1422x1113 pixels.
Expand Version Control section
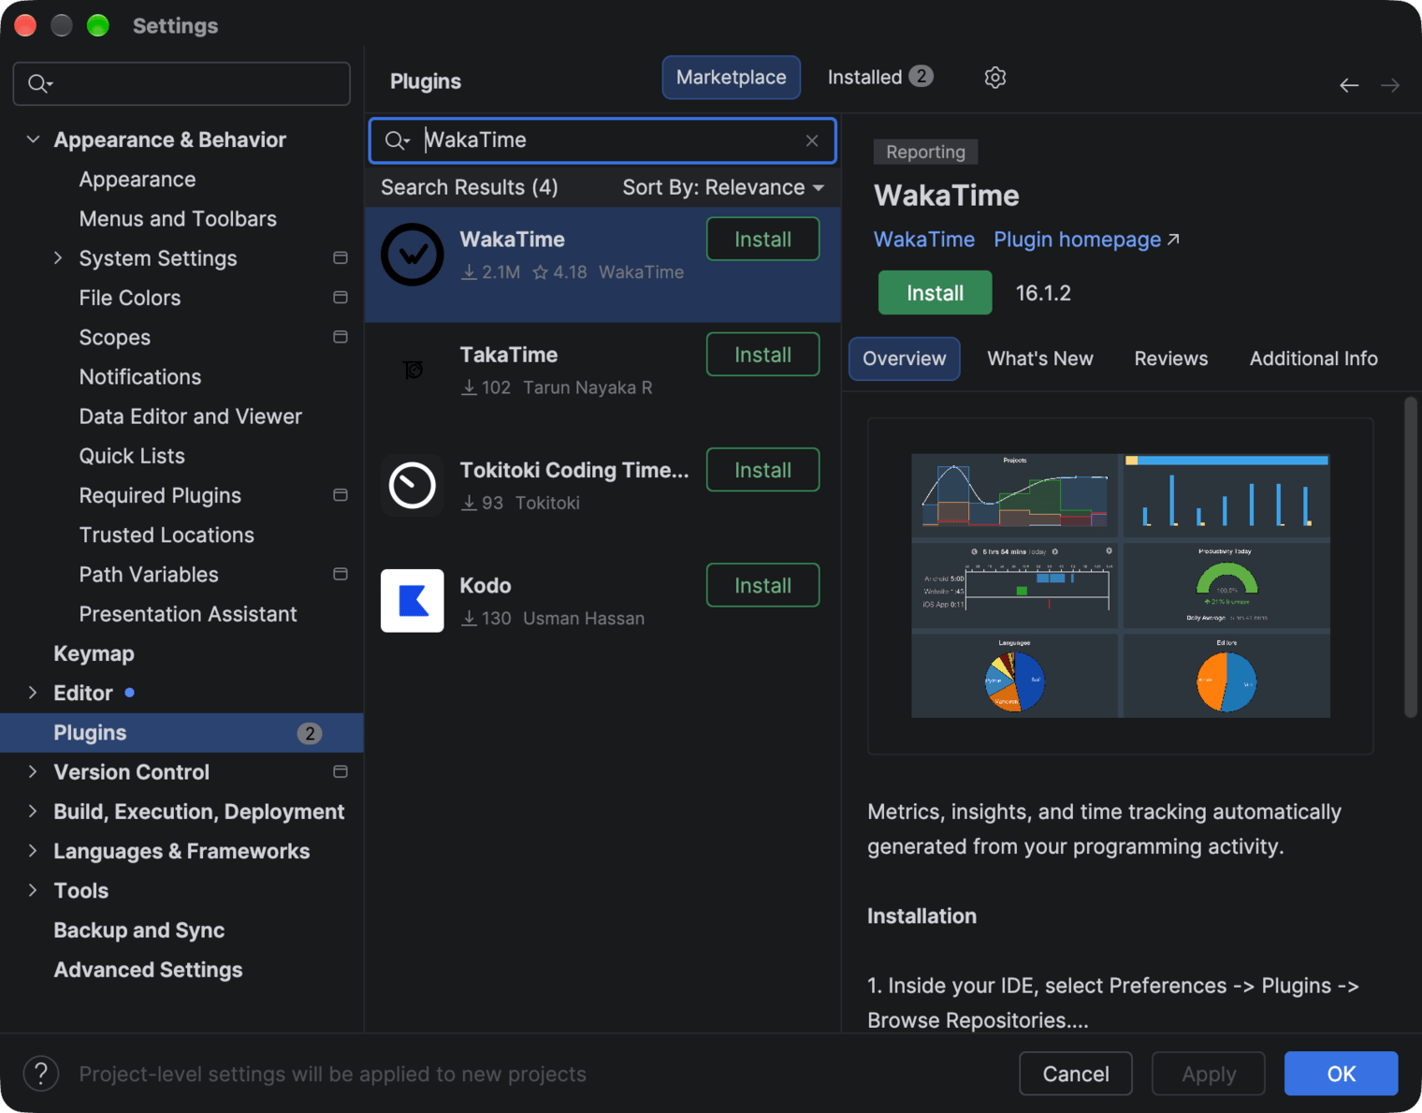[34, 771]
